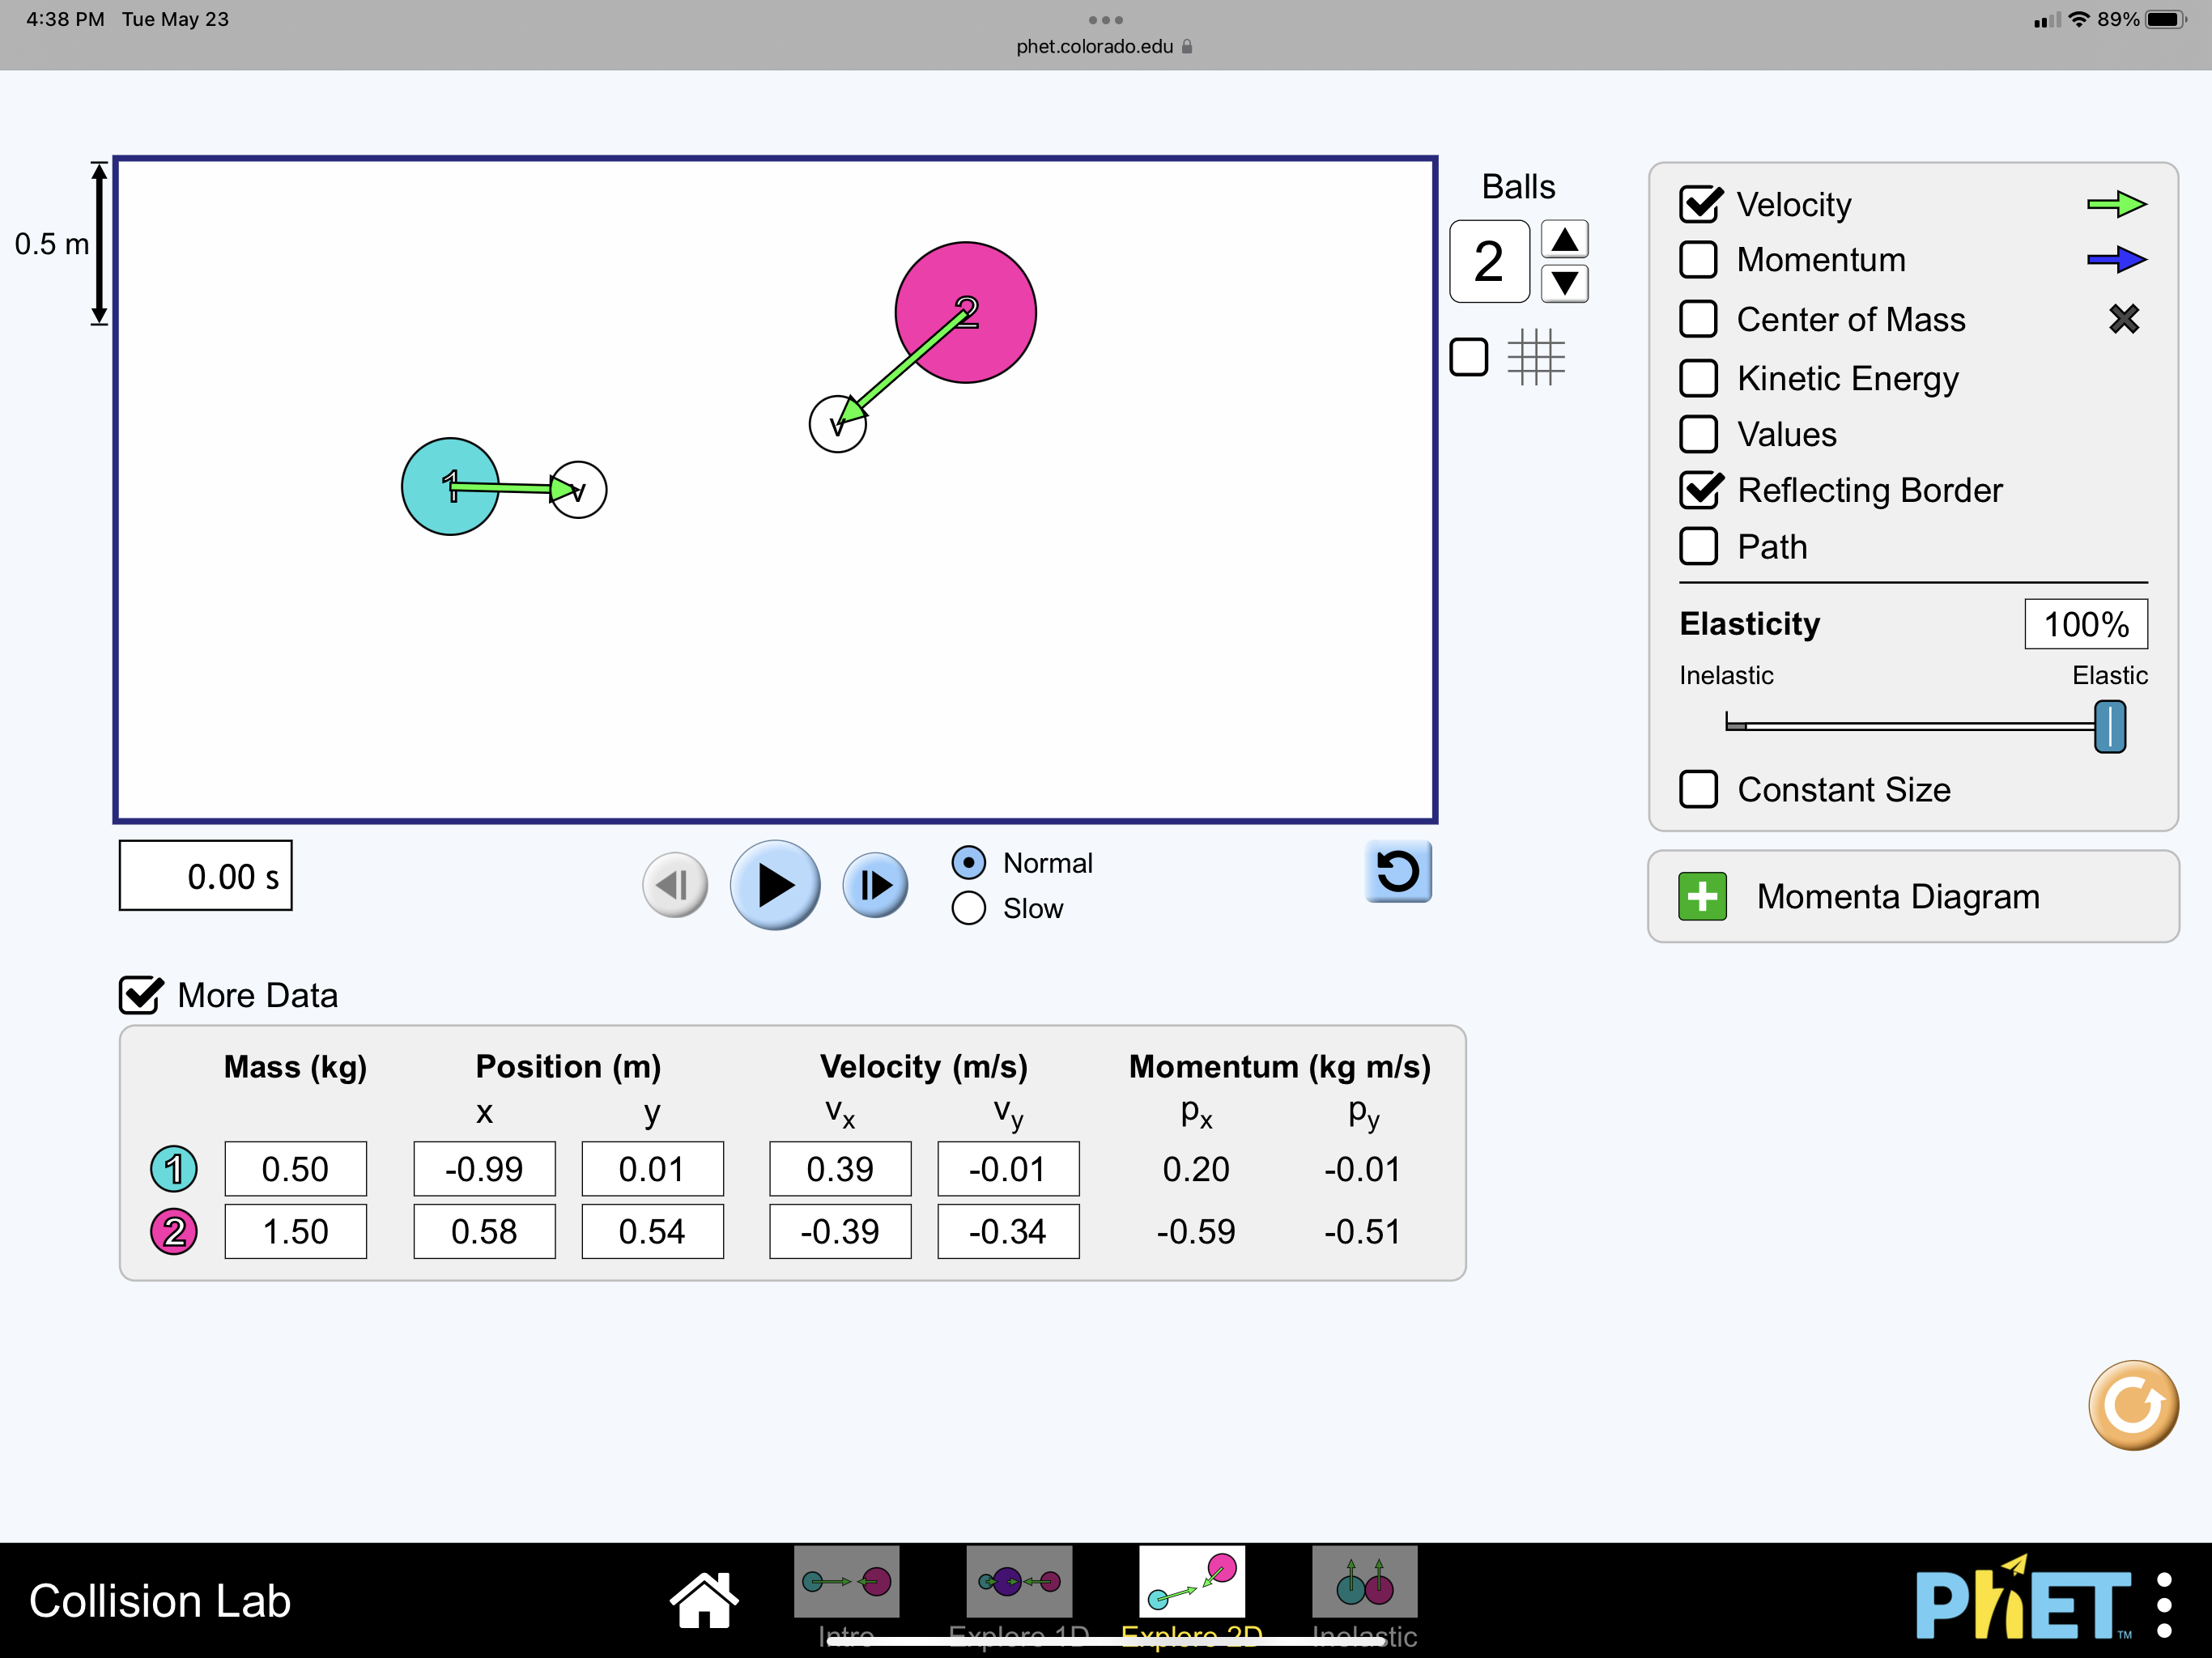This screenshot has height=1658, width=2212.
Task: Click the step back button
Action: [x=675, y=884]
